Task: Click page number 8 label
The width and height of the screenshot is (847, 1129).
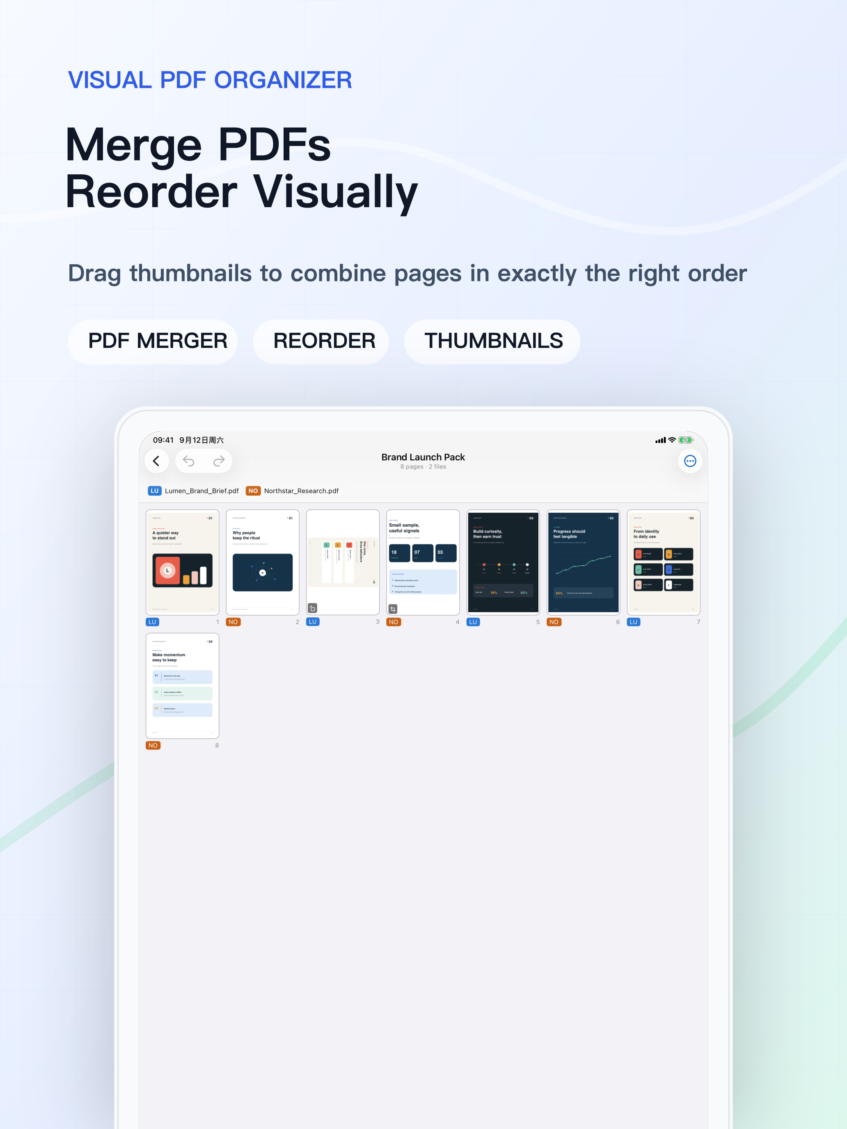Action: (217, 745)
